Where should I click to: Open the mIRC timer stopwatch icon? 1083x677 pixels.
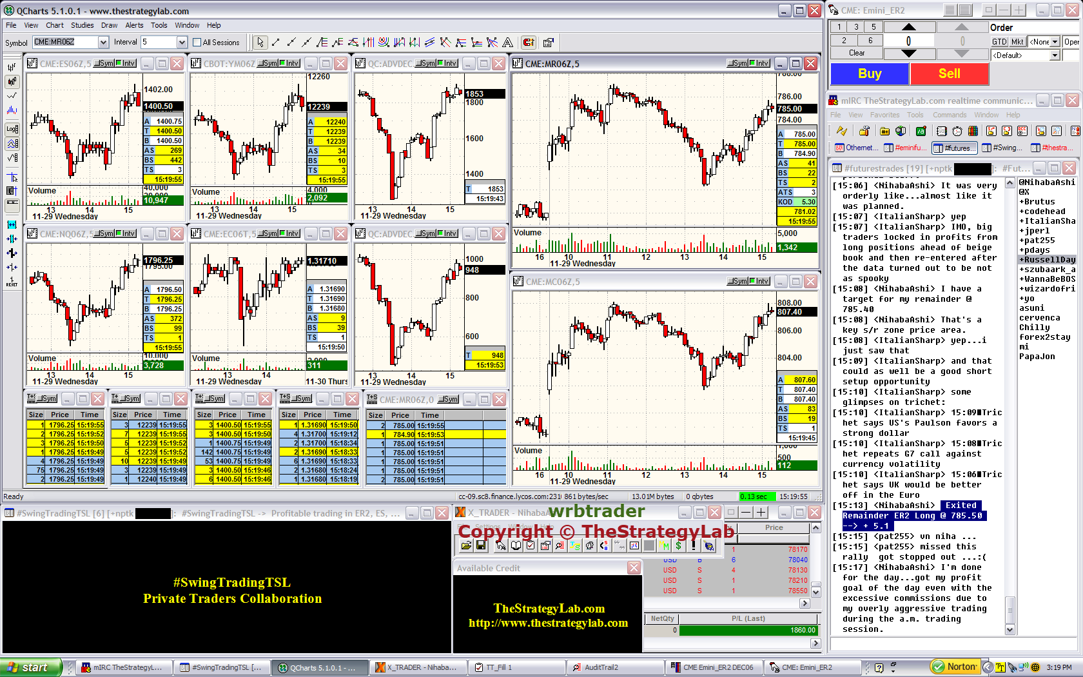[957, 131]
